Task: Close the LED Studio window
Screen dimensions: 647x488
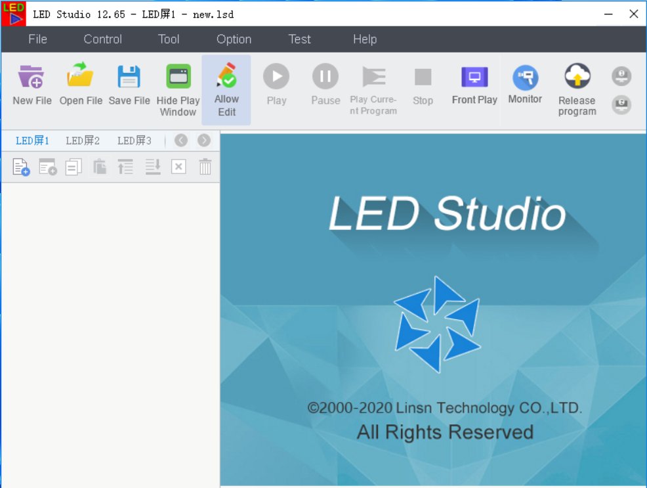Action: click(634, 14)
